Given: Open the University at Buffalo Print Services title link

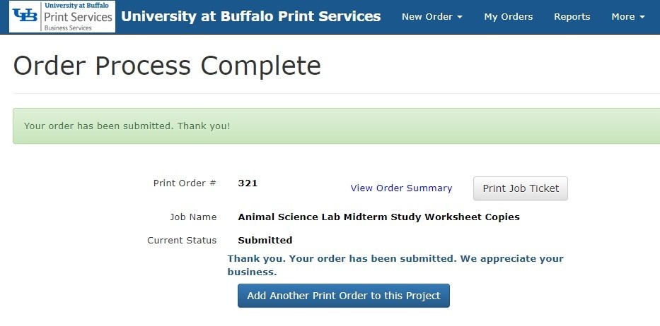Looking at the screenshot, I should (251, 17).
